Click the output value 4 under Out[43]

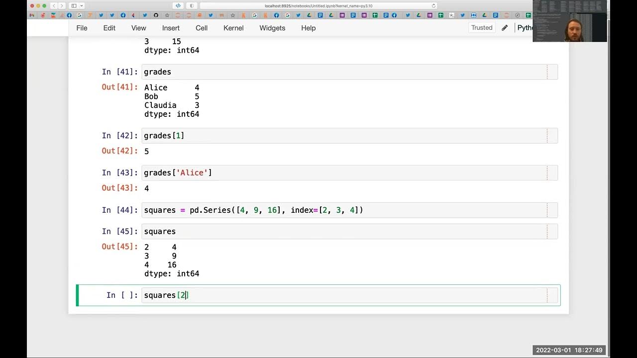(x=146, y=188)
